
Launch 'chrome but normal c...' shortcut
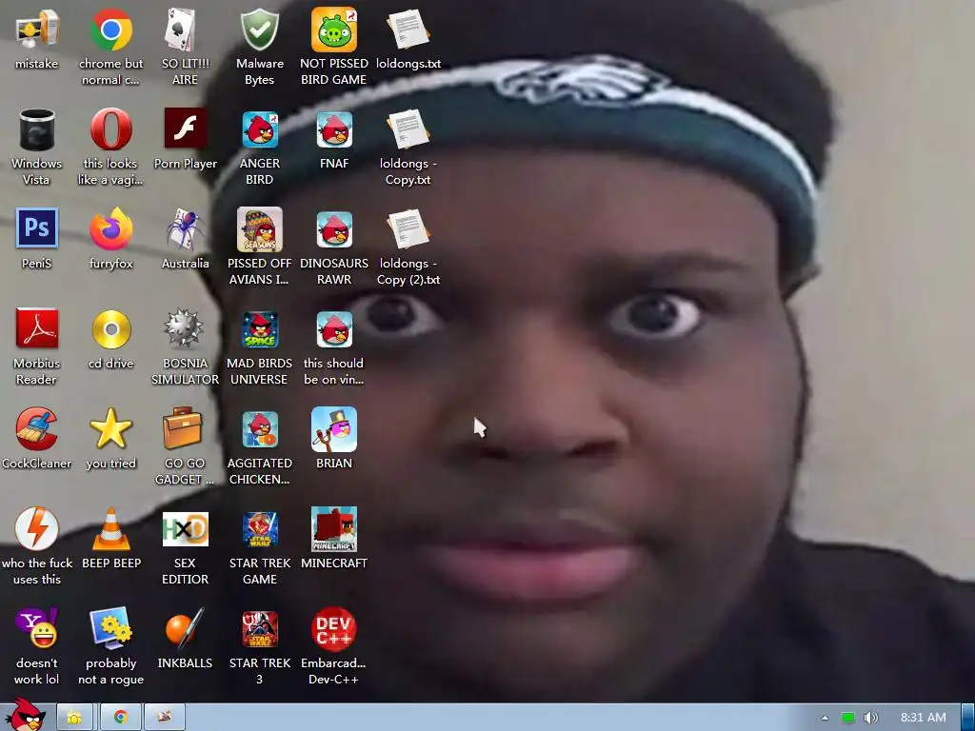coord(110,30)
